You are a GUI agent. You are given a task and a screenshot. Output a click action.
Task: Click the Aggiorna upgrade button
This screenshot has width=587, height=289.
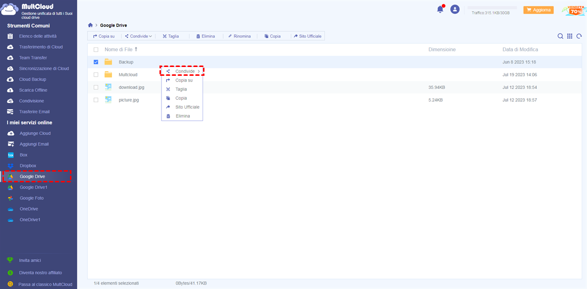tap(538, 10)
